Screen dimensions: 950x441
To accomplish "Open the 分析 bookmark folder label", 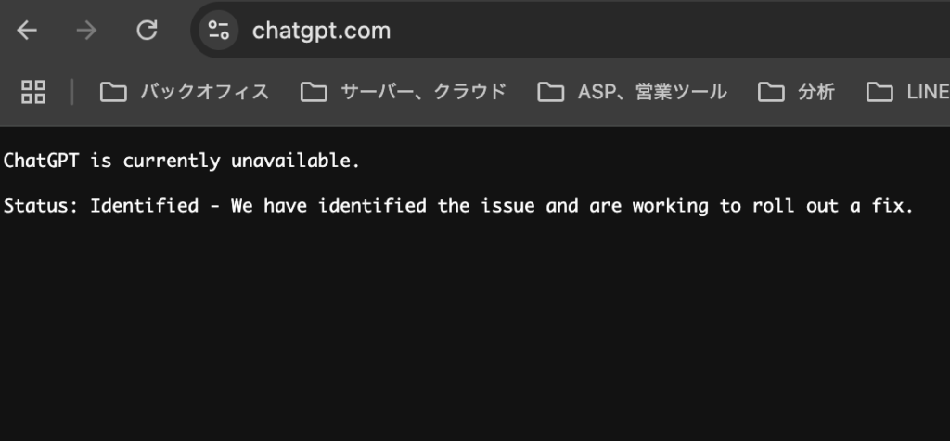I will coord(816,92).
